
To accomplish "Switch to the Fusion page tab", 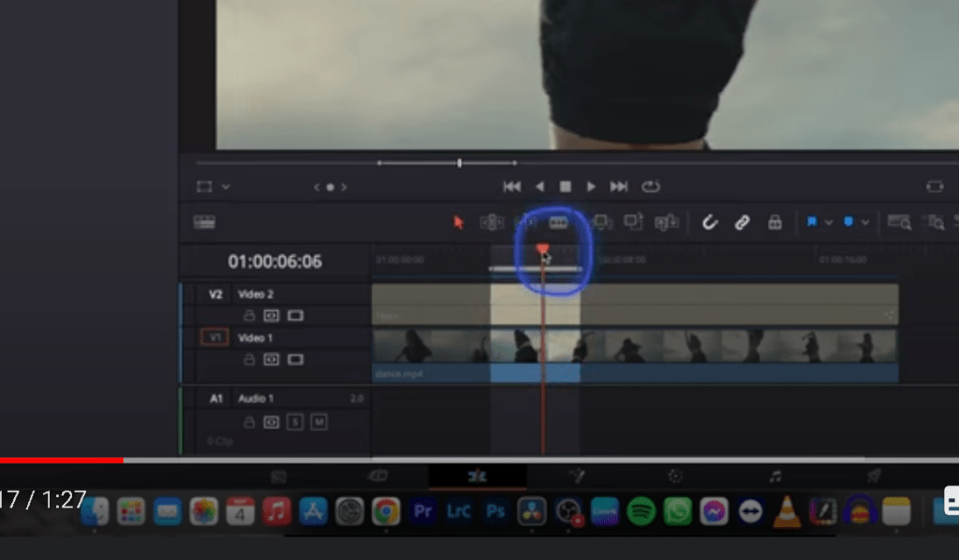I will click(x=576, y=476).
